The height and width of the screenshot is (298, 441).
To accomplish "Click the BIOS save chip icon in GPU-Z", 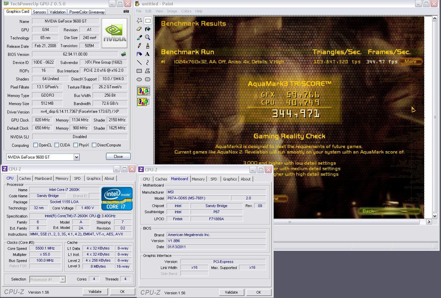I will (x=124, y=54).
